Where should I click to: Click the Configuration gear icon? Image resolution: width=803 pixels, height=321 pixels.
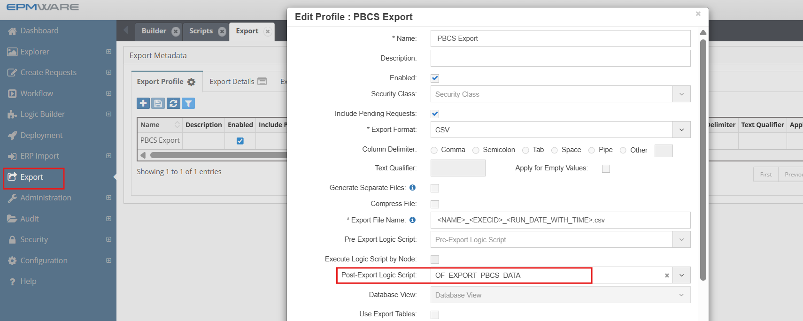[12, 260]
